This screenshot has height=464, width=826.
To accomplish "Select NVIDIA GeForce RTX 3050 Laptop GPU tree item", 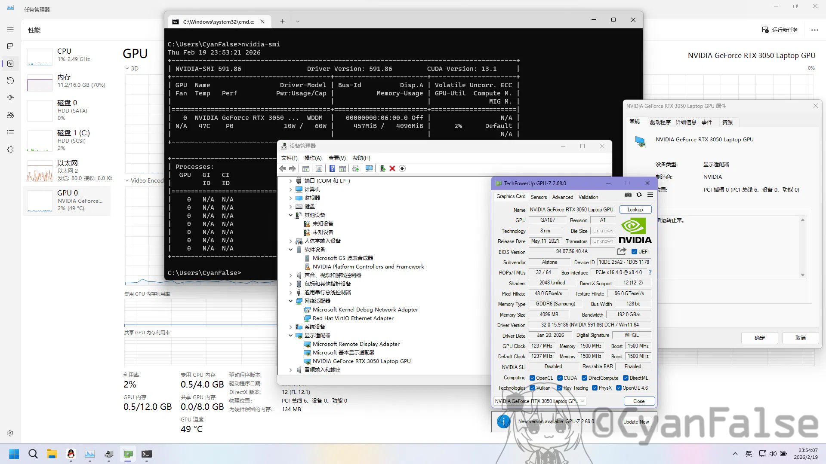I will pyautogui.click(x=361, y=361).
